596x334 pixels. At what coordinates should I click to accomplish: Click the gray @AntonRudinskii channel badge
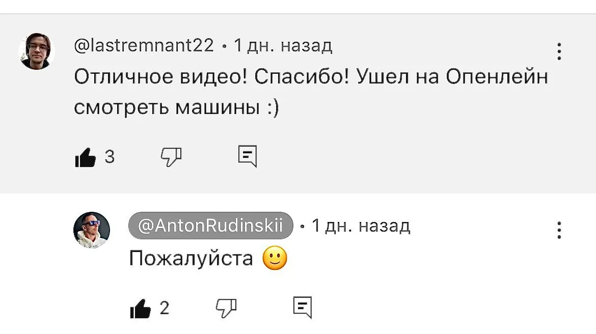click(211, 226)
